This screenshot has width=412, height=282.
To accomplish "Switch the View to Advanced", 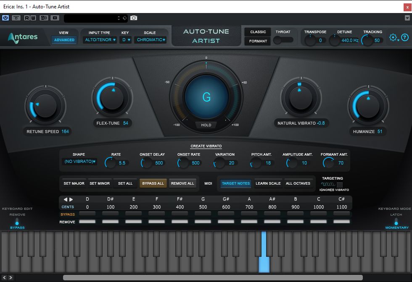I will (x=64, y=40).
